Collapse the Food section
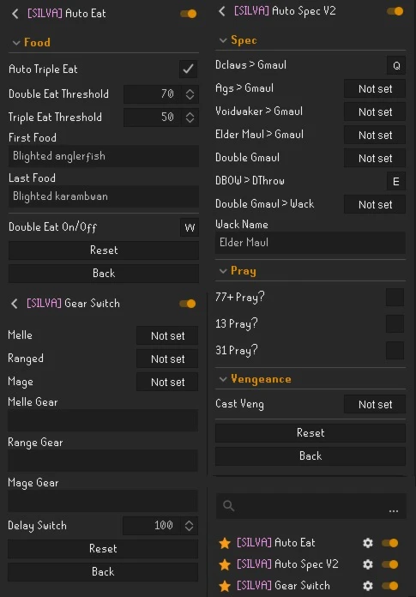Screen dimensions: 416x597 (16, 43)
